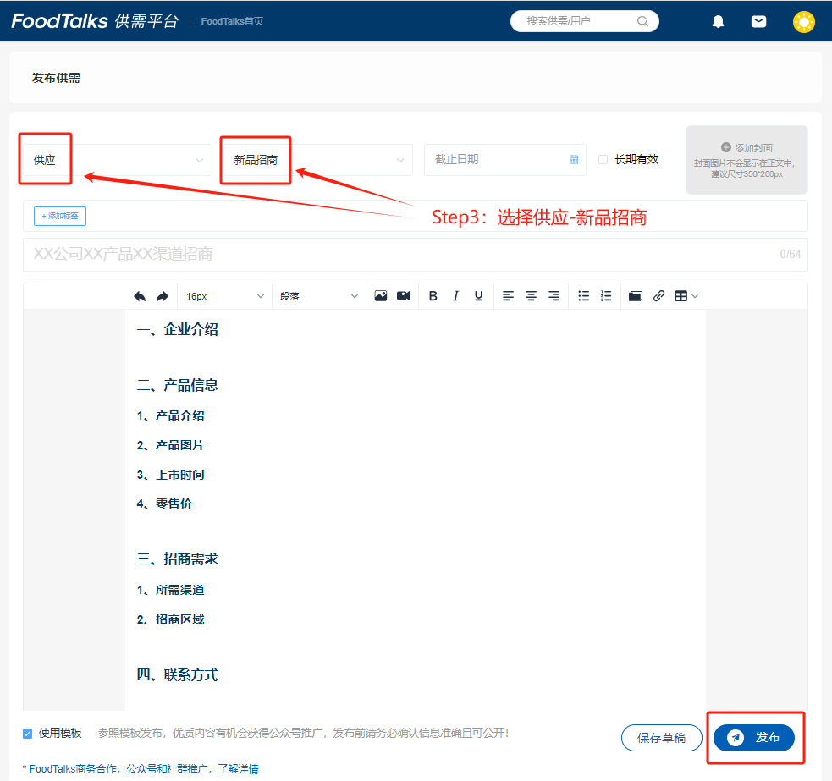
Task: Insert a bulleted list
Action: tap(583, 295)
